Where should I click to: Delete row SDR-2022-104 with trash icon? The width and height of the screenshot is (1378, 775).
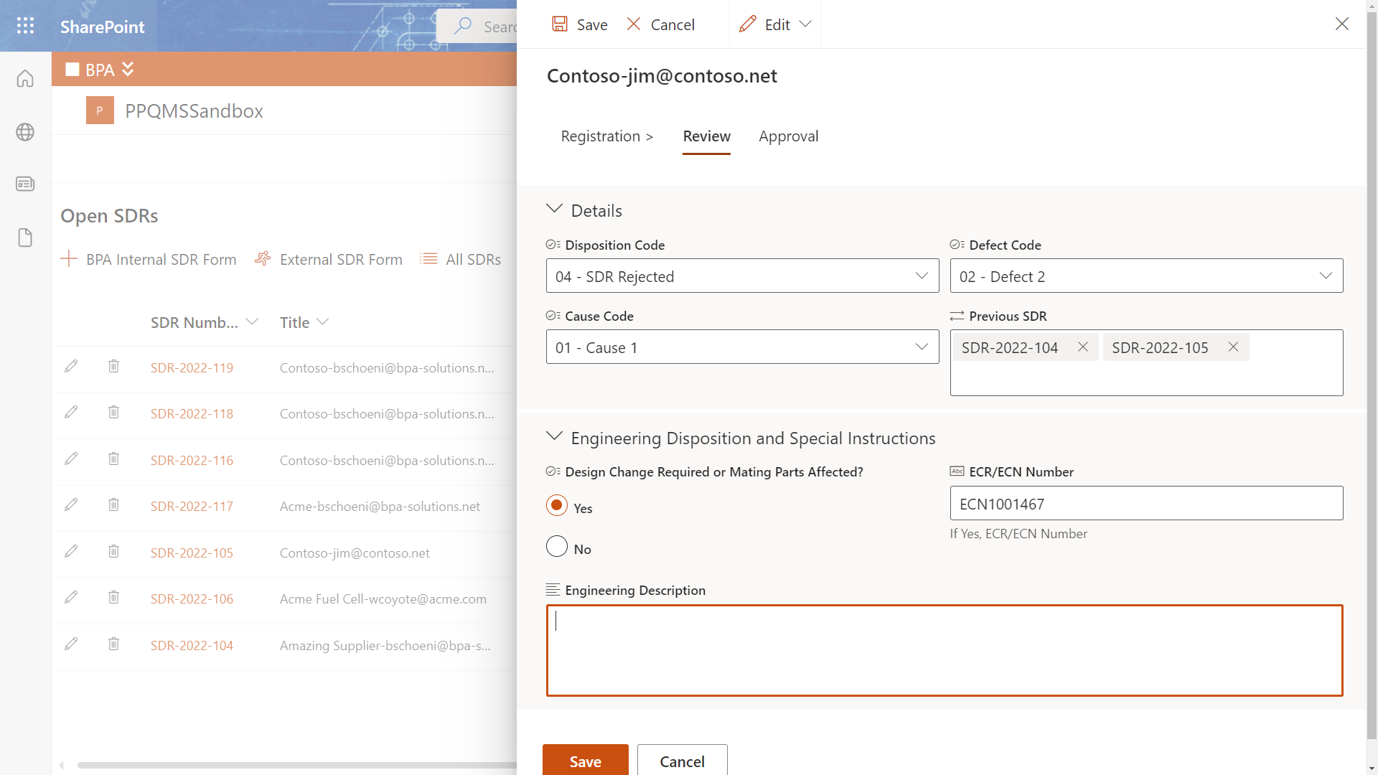coord(113,644)
